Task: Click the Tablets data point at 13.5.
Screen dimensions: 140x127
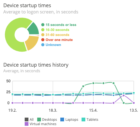Action: pos(134,93)
